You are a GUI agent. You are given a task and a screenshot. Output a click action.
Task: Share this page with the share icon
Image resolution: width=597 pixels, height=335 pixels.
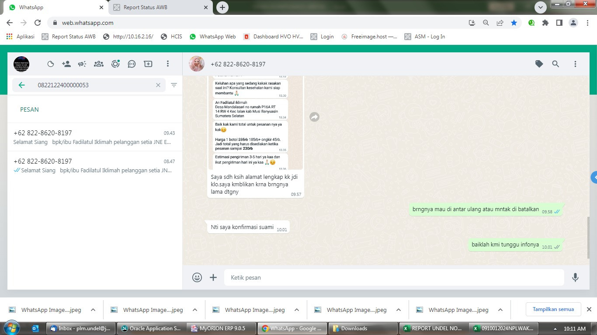pyautogui.click(x=500, y=23)
